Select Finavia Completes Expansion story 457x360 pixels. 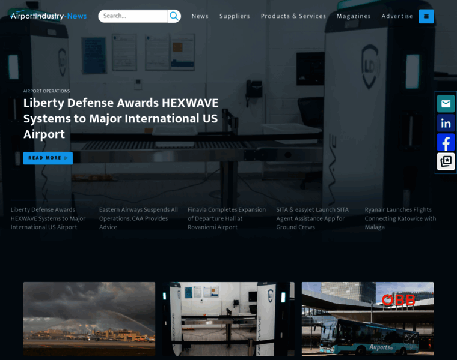tap(227, 218)
